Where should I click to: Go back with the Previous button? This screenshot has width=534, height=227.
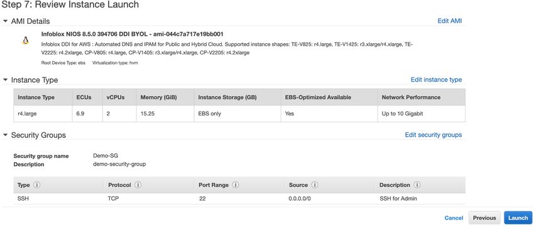(484, 218)
